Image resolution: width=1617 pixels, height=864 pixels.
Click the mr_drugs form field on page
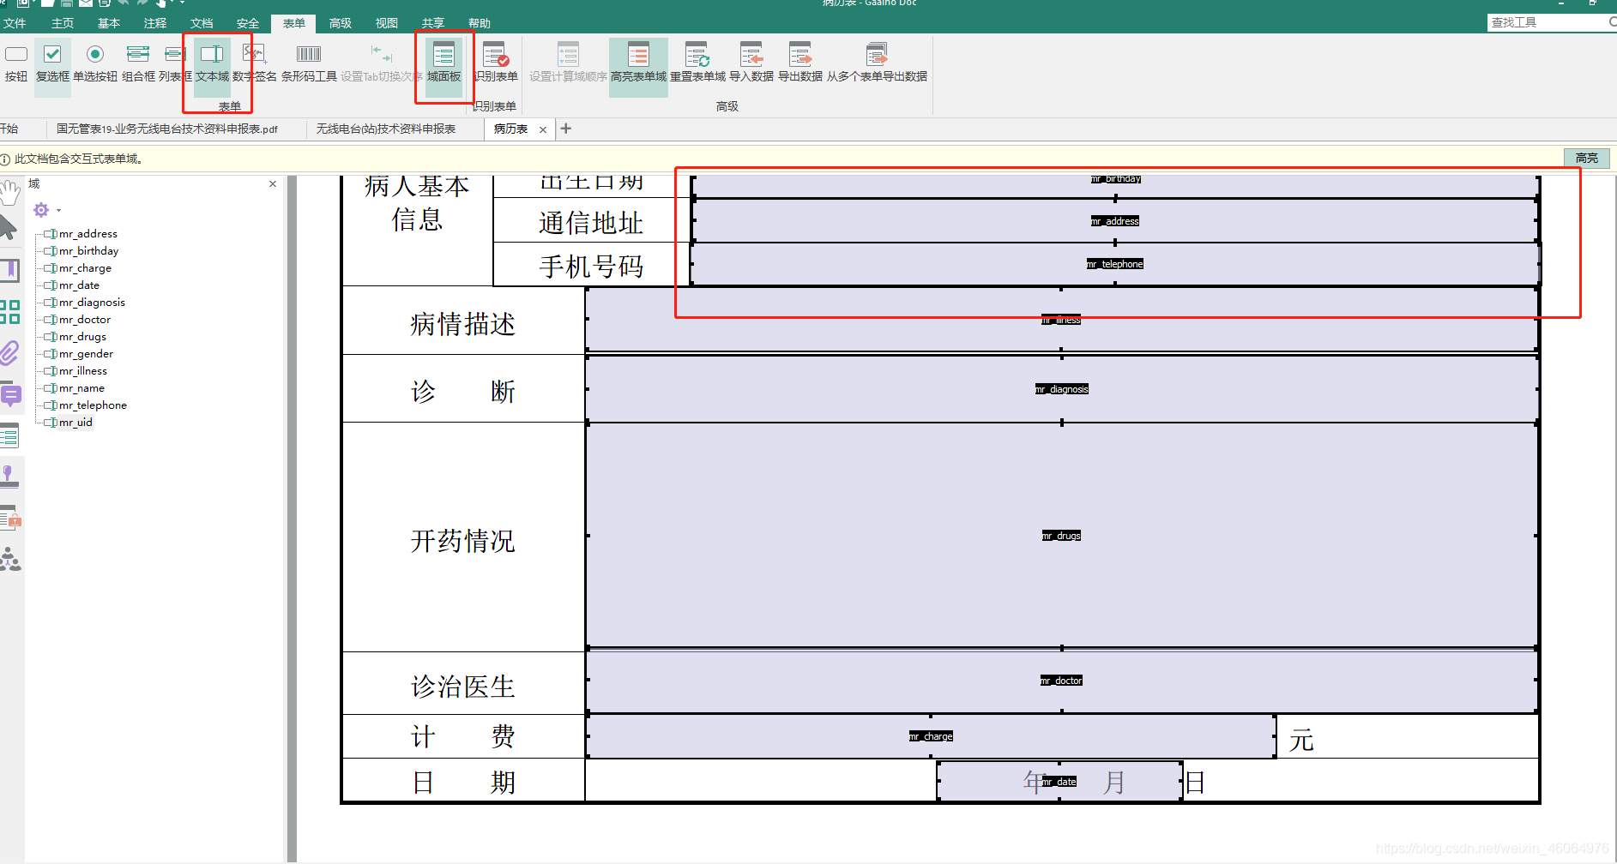(1062, 536)
